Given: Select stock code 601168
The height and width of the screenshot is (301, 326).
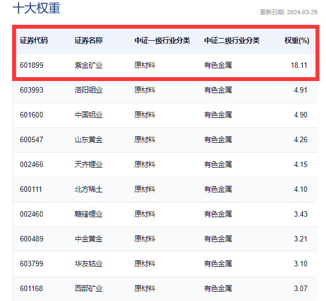Looking at the screenshot, I should point(31,288).
